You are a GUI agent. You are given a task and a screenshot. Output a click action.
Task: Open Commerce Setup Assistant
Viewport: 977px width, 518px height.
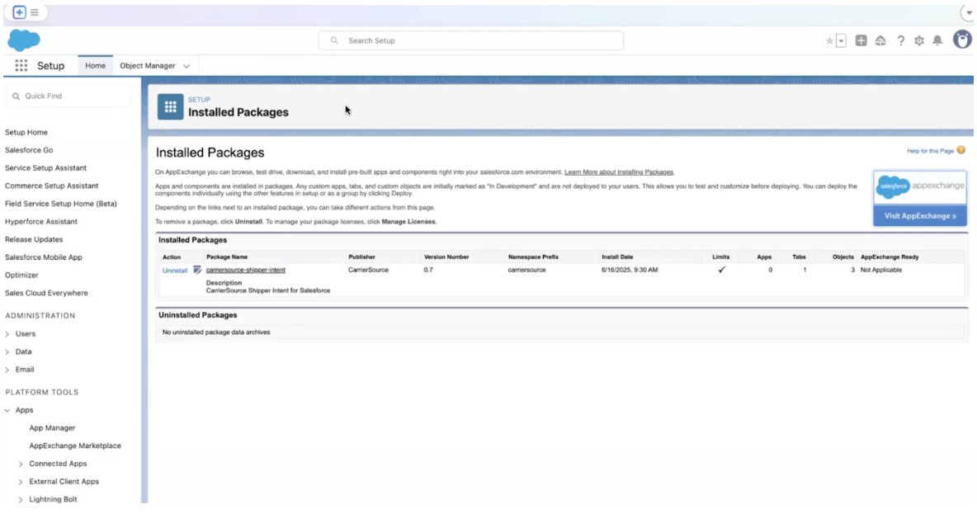[52, 186]
